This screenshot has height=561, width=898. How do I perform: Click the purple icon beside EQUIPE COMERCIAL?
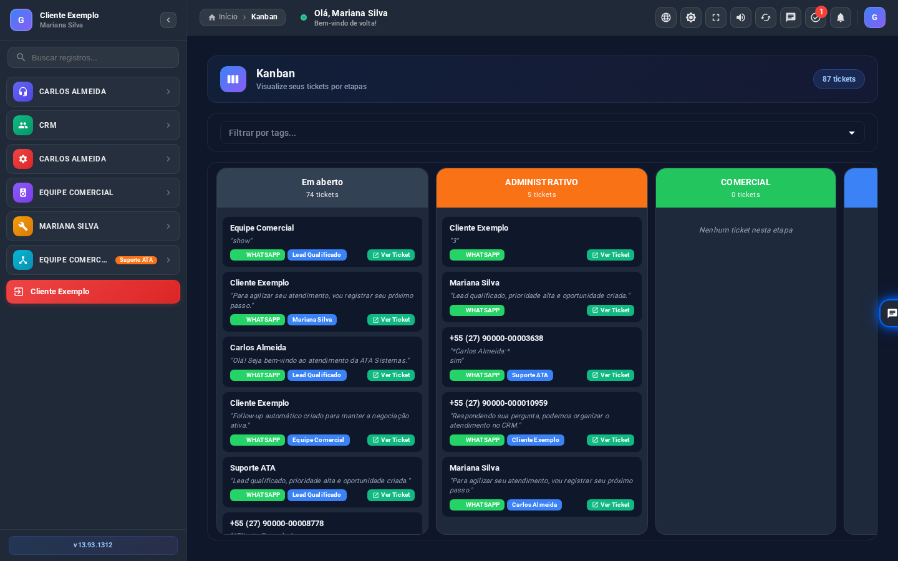[23, 193]
